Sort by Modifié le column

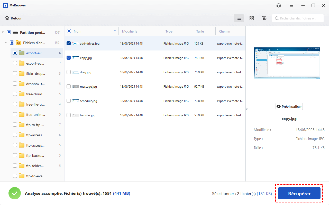(130, 31)
